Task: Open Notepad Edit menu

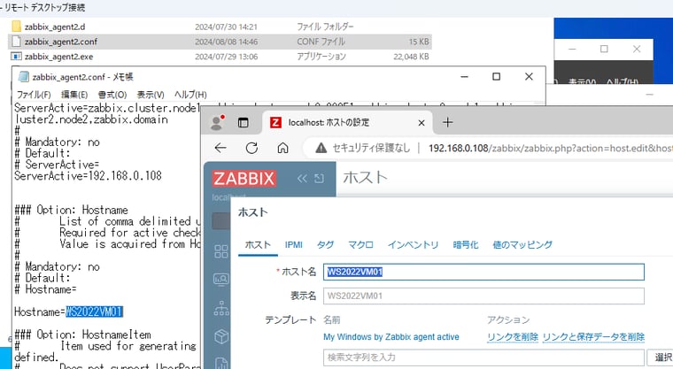Action: click(x=74, y=95)
